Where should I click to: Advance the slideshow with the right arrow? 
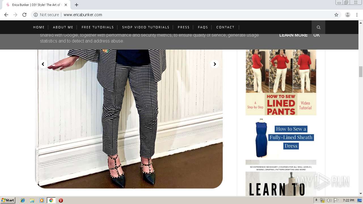click(x=215, y=64)
